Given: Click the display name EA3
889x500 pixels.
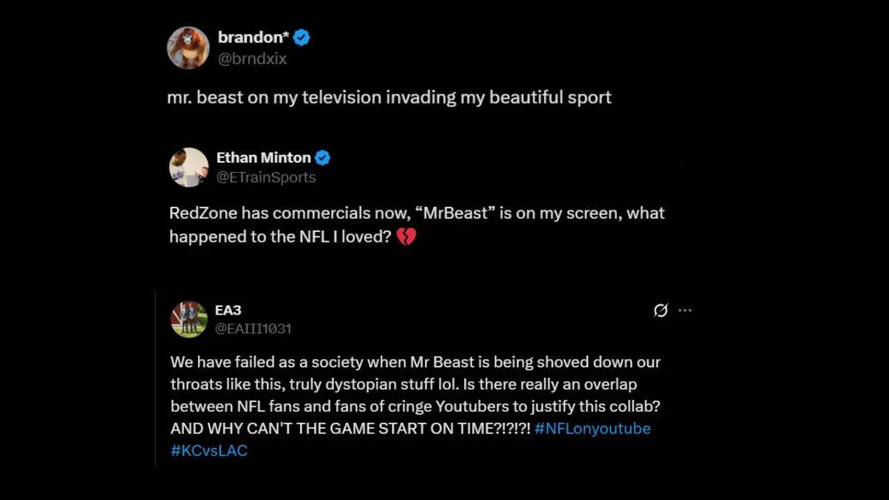Looking at the screenshot, I should tap(228, 310).
